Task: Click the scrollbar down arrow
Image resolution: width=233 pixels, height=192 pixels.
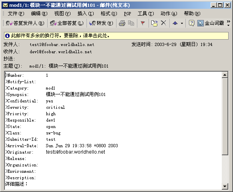Action: pyautogui.click(x=225, y=186)
